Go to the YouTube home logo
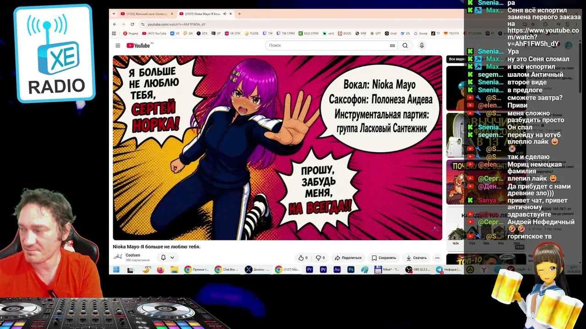 (139, 46)
